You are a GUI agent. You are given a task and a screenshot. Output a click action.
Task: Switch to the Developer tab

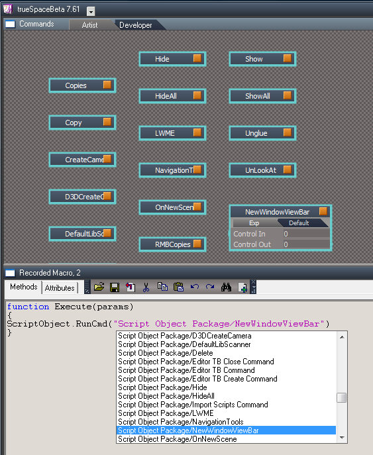[x=136, y=25]
